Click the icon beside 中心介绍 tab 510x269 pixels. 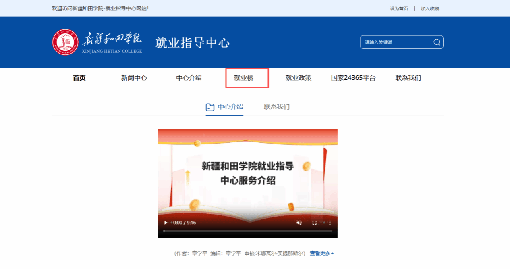click(210, 107)
